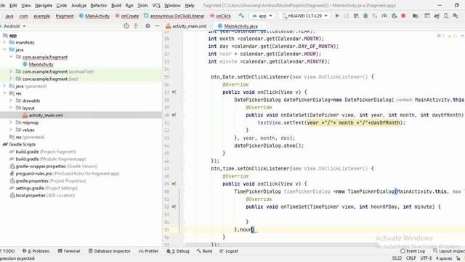
Task: Click the Sync Project with Gradle icon
Action: 437,16
